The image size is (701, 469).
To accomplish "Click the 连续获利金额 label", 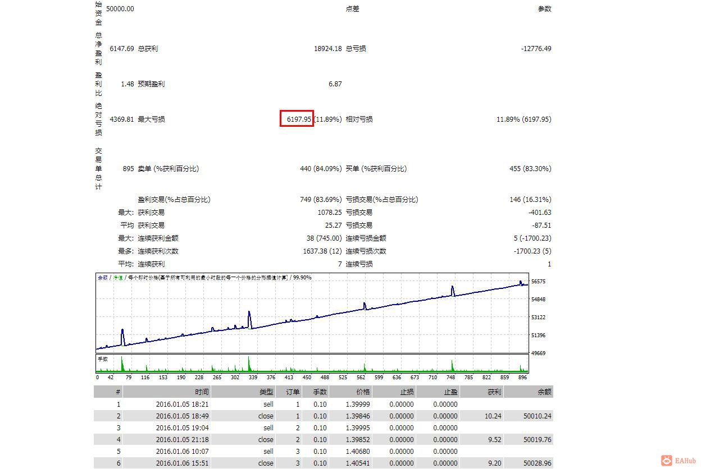I will point(158,238).
